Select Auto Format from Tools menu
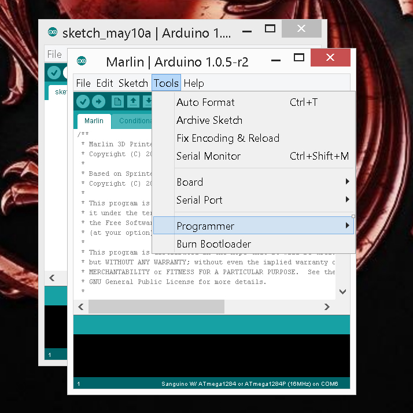This screenshot has height=413, width=413. click(205, 102)
